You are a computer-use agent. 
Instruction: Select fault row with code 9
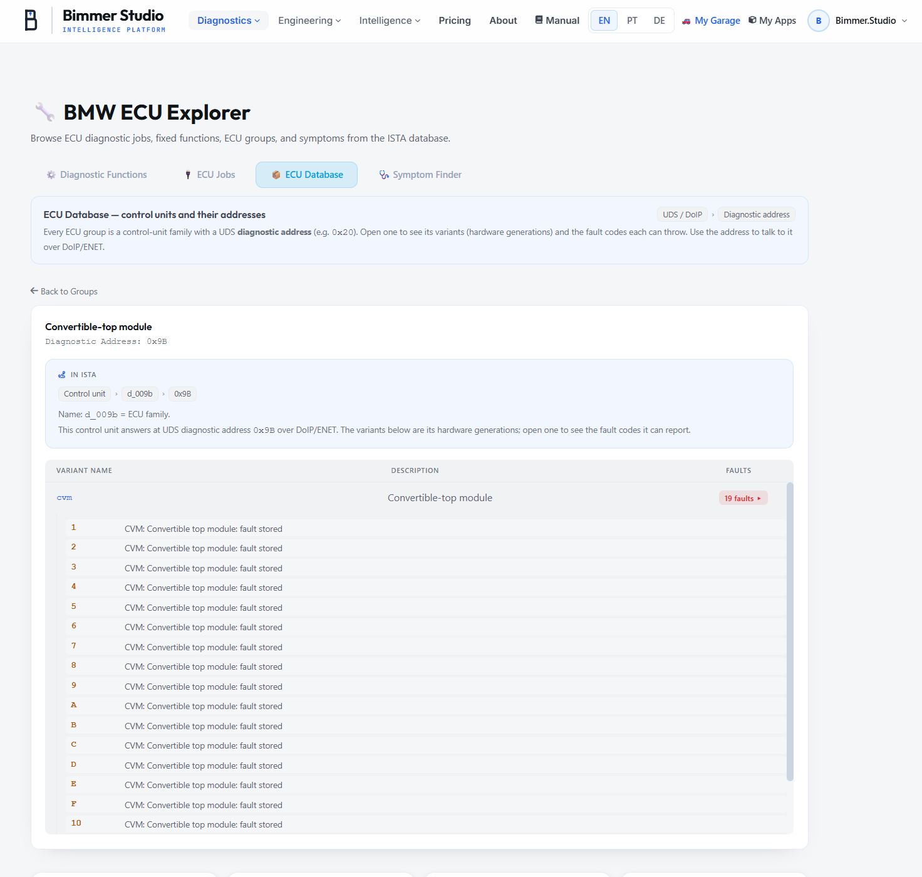click(426, 687)
